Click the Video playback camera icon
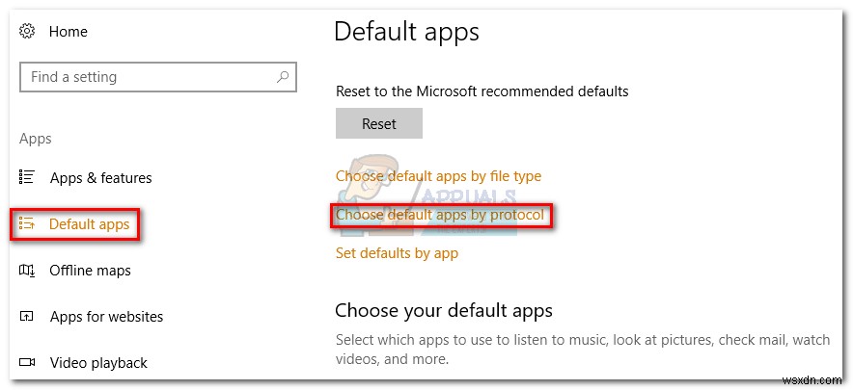 click(27, 362)
